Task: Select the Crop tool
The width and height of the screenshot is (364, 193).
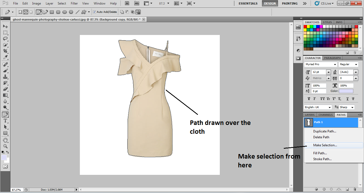Action: 5,51
